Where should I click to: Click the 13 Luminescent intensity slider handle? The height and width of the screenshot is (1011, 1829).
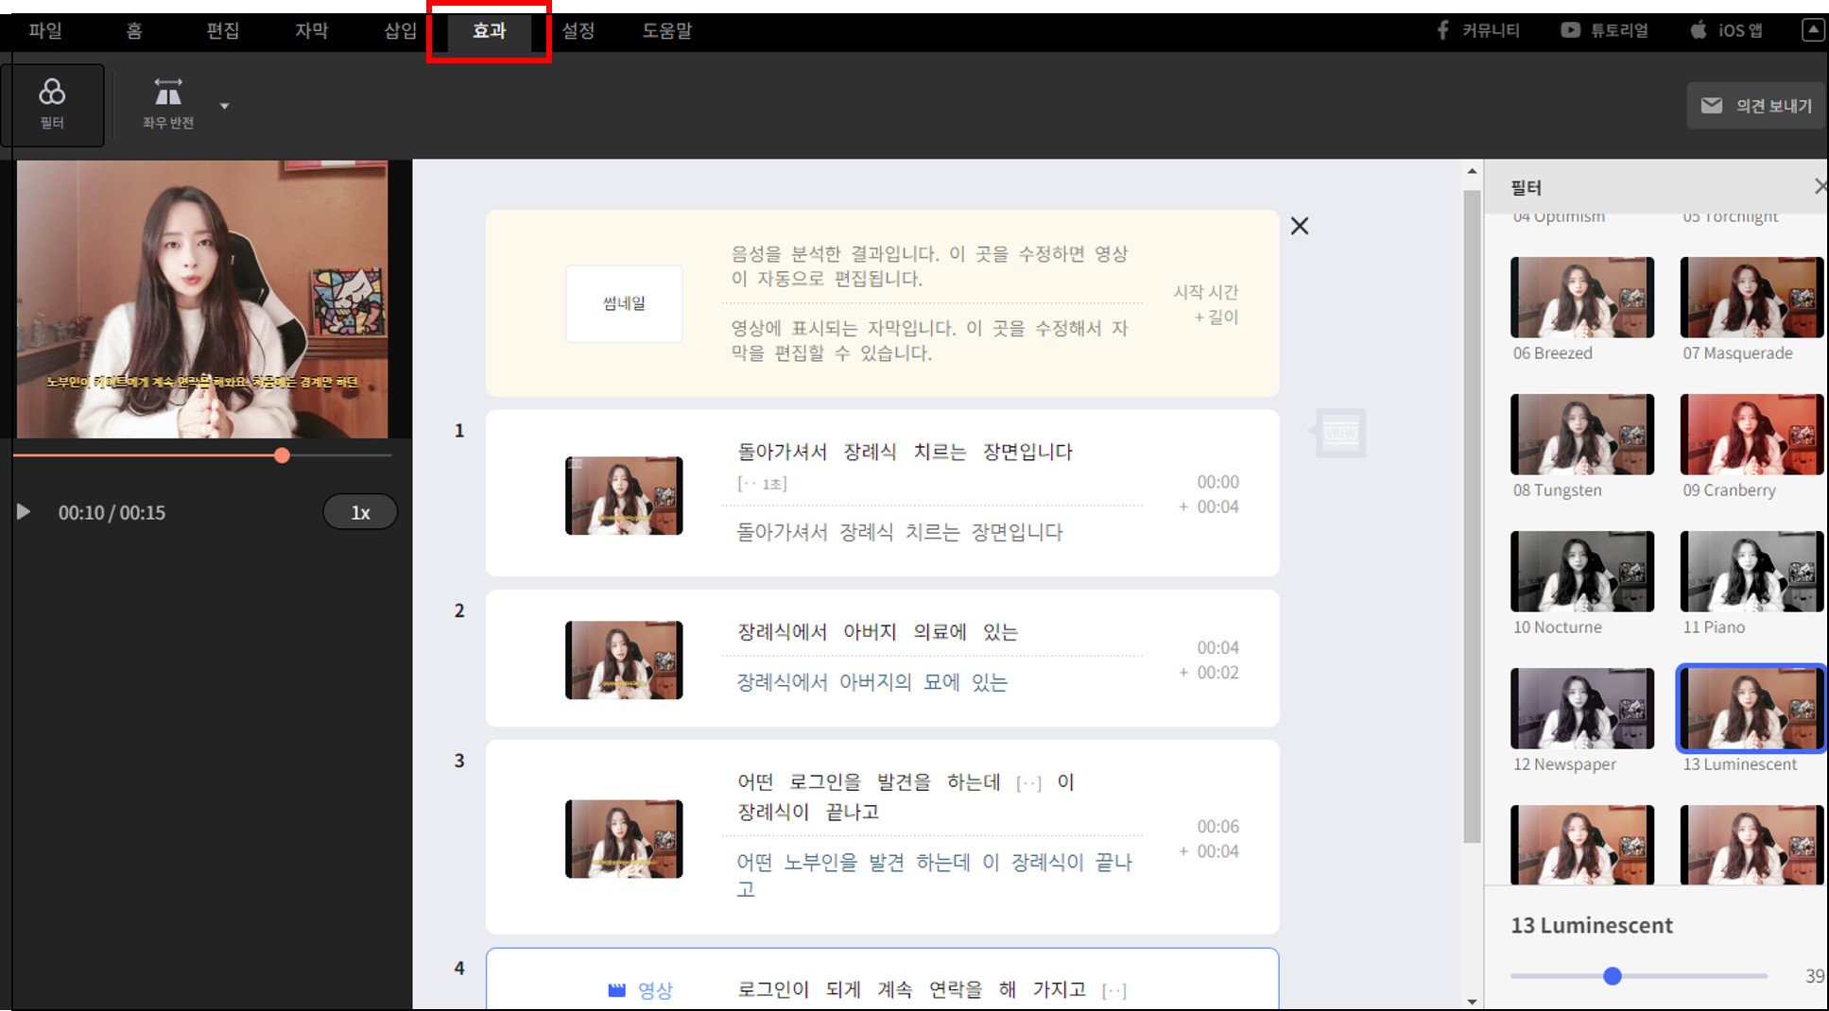point(1613,976)
